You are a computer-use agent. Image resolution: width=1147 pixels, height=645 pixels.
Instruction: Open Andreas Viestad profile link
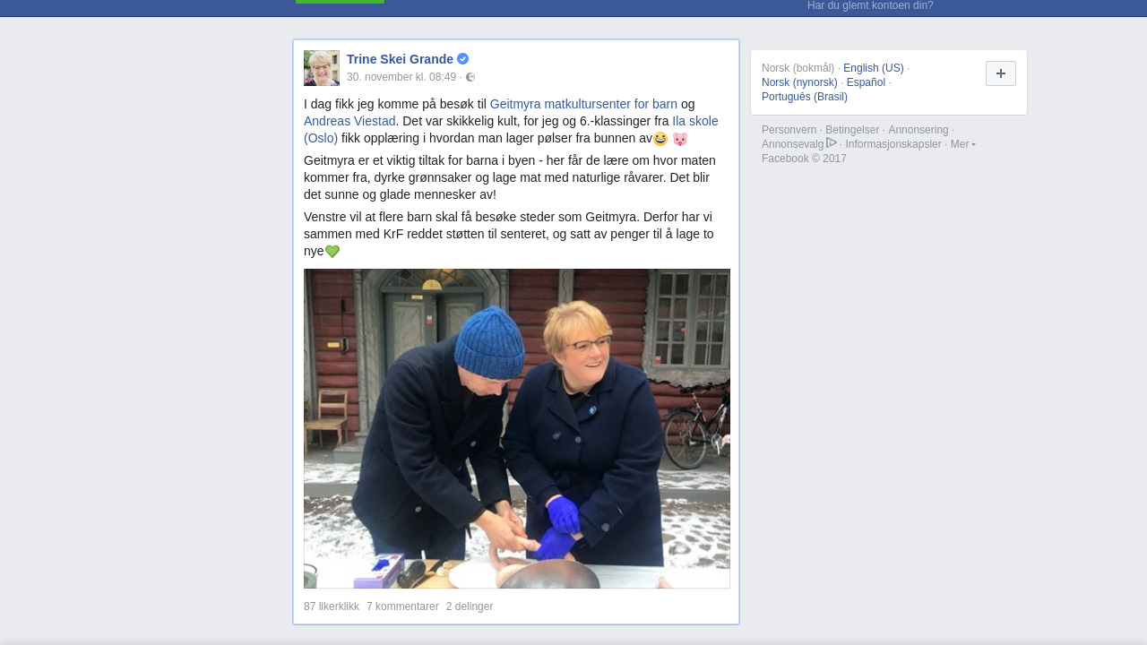pos(349,121)
